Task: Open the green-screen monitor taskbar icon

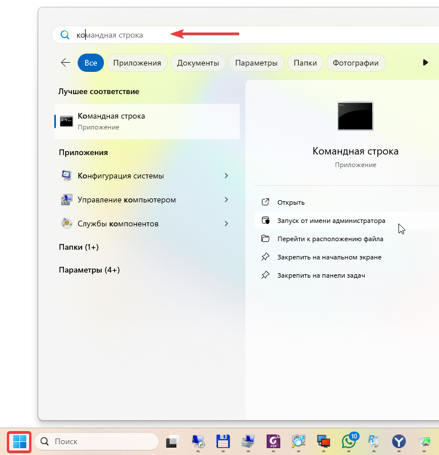Action: pos(424,441)
